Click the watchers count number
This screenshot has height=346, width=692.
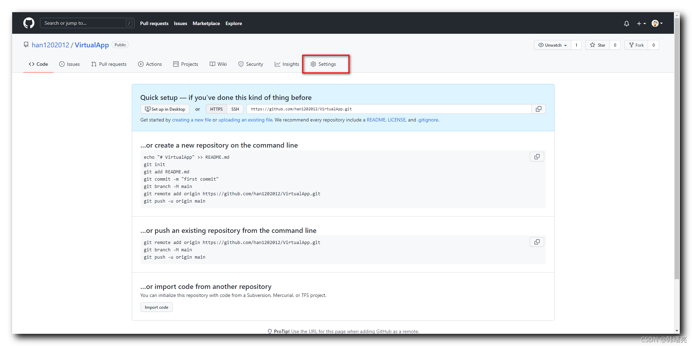tap(576, 45)
